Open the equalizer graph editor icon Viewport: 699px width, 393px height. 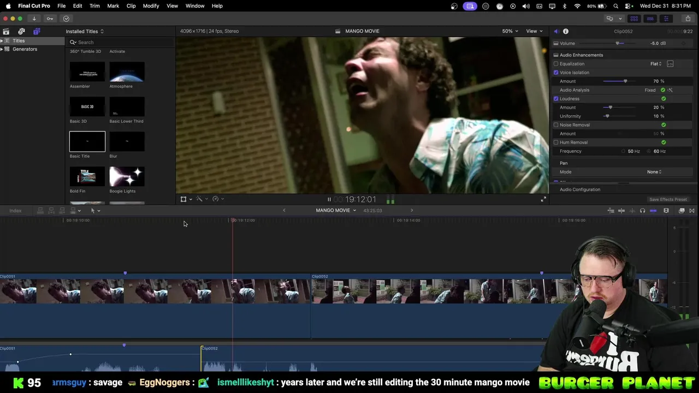click(670, 64)
